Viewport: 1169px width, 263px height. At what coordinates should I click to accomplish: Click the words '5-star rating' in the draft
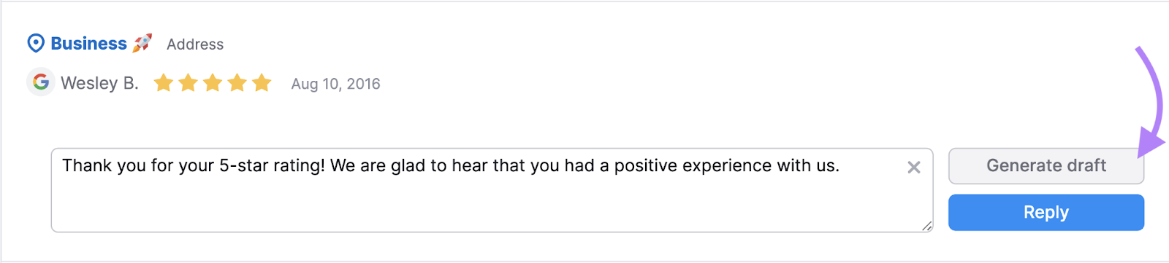click(272, 166)
